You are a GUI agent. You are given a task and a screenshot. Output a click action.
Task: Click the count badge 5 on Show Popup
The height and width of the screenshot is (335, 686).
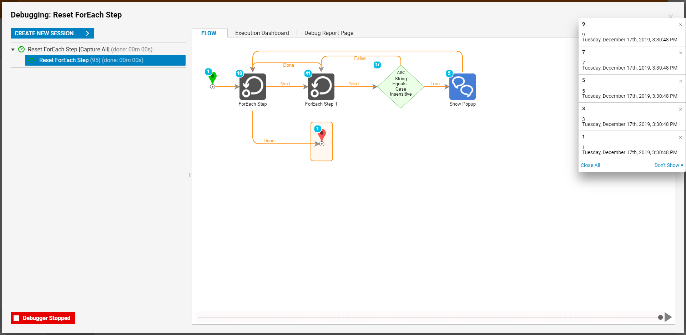449,73
